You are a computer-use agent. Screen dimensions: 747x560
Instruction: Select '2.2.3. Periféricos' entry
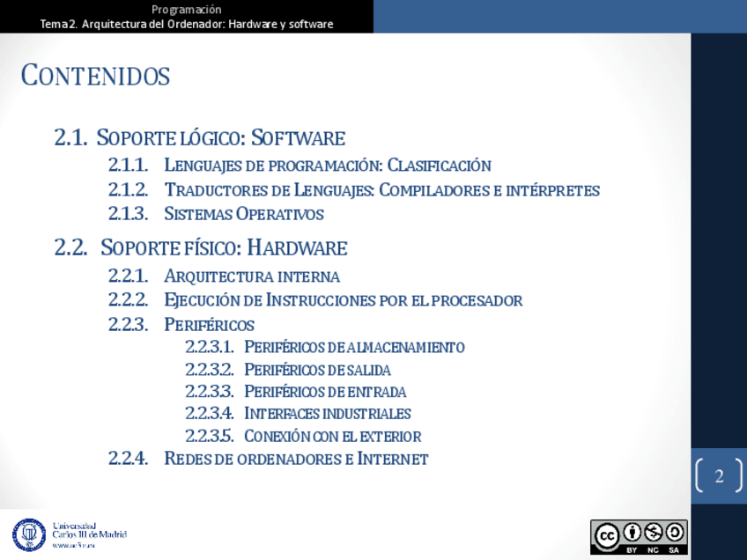pos(181,325)
